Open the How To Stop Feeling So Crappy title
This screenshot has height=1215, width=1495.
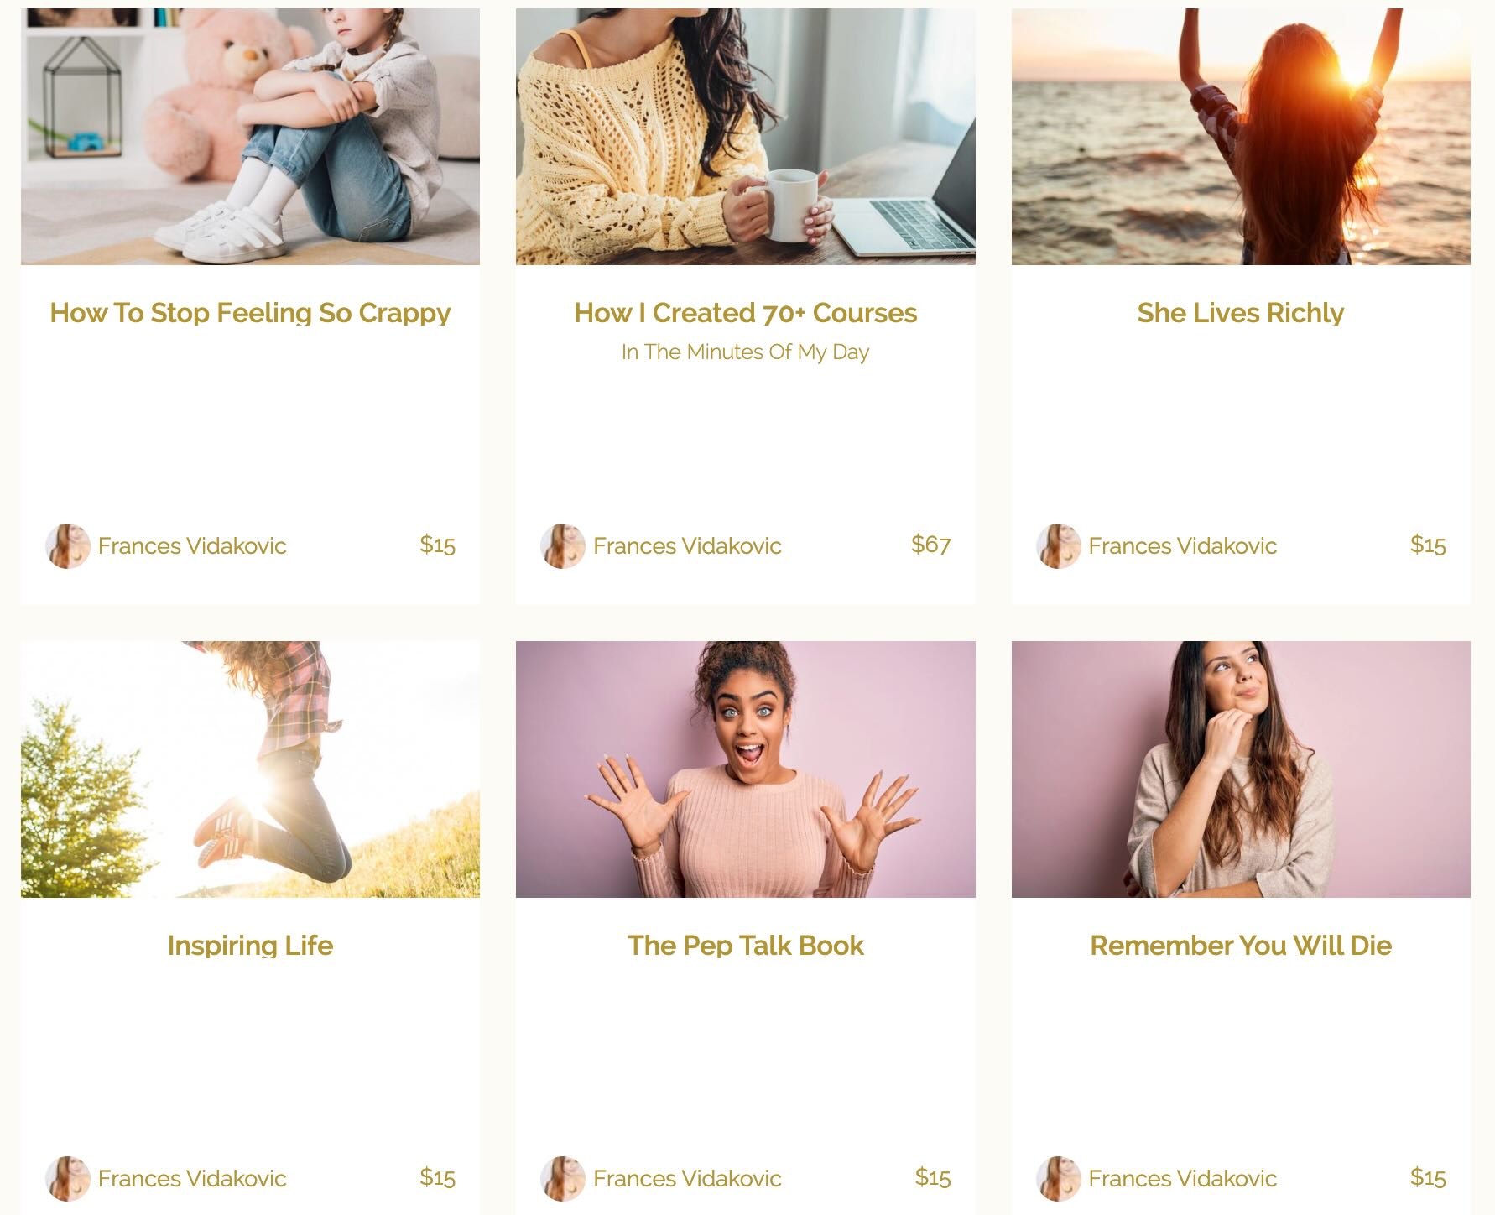[250, 313]
